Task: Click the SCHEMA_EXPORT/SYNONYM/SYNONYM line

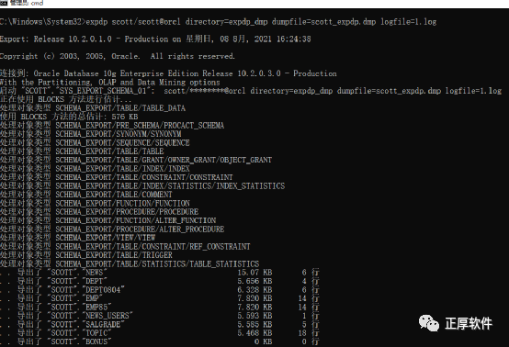Action: [91, 134]
